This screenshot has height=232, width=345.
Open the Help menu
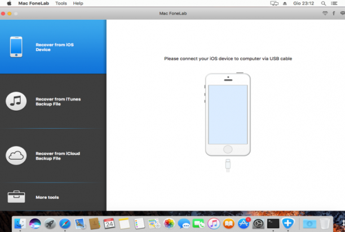(78, 3)
